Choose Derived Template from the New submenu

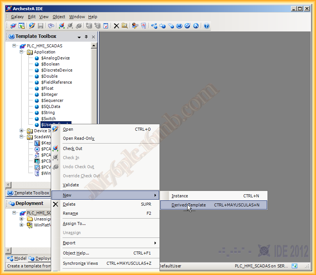(189, 205)
